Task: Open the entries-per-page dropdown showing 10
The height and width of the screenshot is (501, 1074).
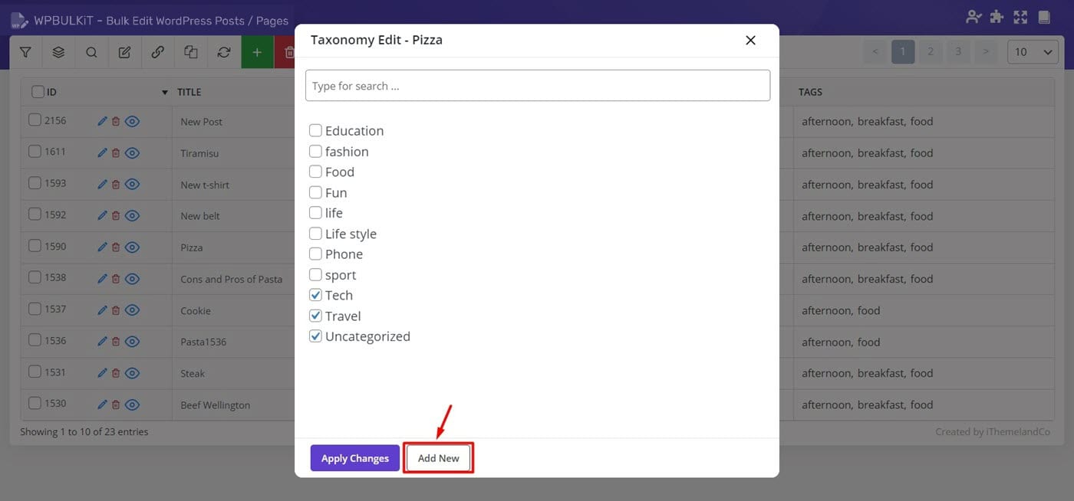Action: point(1032,51)
